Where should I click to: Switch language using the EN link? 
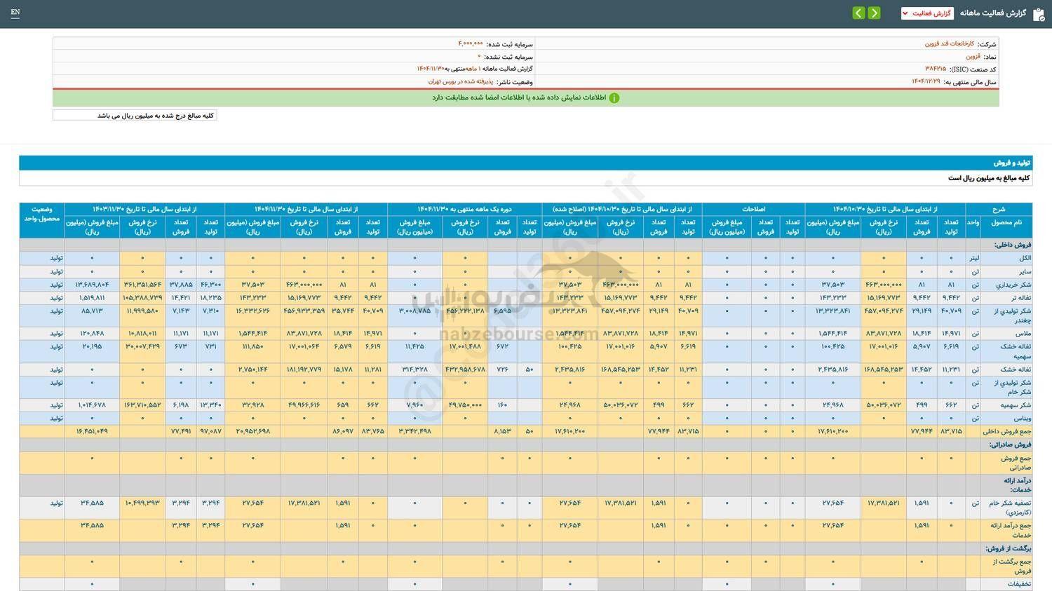point(15,13)
